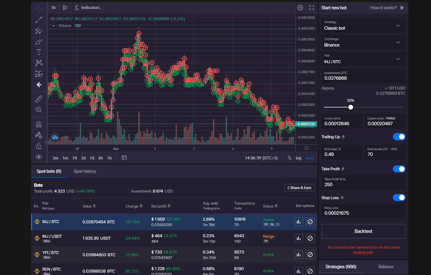Edit the Stop Loss price field
The width and height of the screenshot is (431, 275).
363,211
